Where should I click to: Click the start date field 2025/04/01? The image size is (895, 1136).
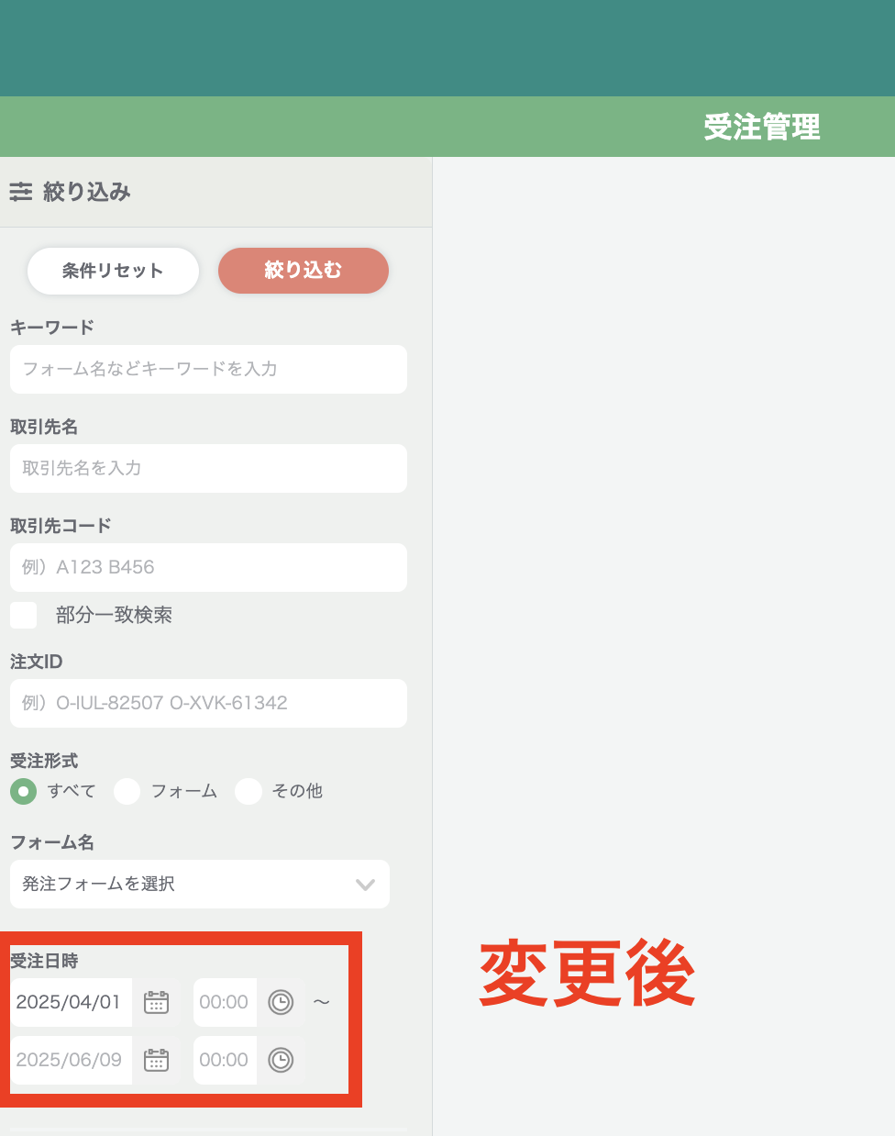point(72,1002)
